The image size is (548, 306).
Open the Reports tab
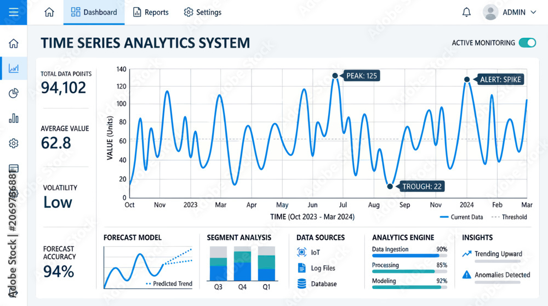(x=151, y=12)
